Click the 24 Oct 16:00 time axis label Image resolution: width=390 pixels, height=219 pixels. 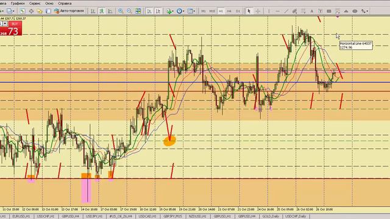pyautogui.click(x=266, y=209)
